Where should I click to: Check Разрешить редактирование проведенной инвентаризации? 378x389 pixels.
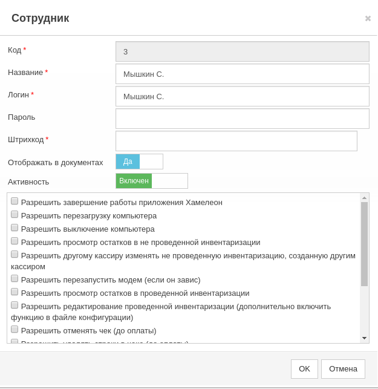pyautogui.click(x=15, y=305)
